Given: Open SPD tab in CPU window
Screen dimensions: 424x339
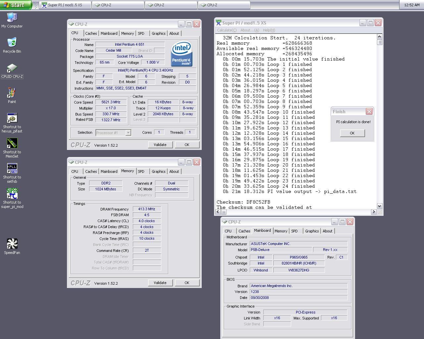Looking at the screenshot, I should pyautogui.click(x=141, y=33).
